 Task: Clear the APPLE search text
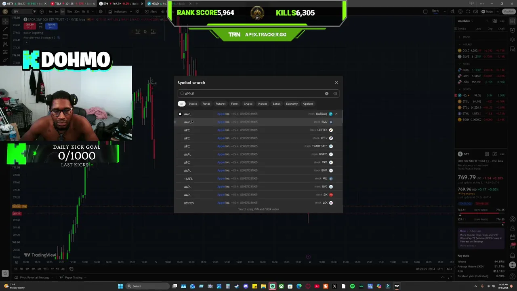click(x=327, y=94)
